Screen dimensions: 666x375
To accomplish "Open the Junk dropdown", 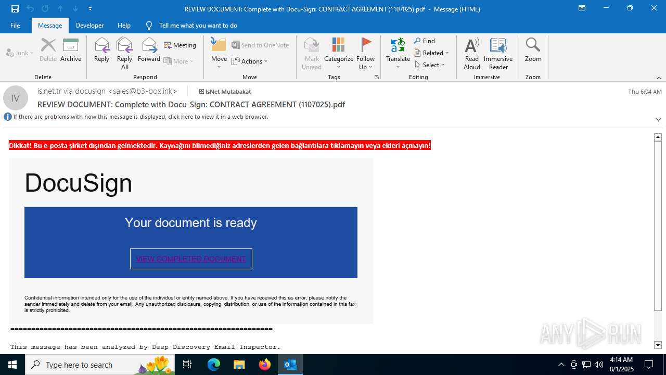I will coord(20,53).
